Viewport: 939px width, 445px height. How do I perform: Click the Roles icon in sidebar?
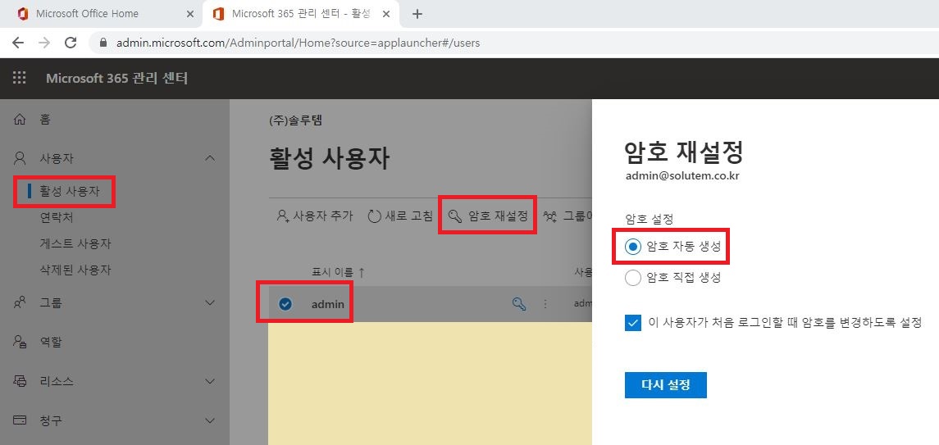pyautogui.click(x=20, y=342)
